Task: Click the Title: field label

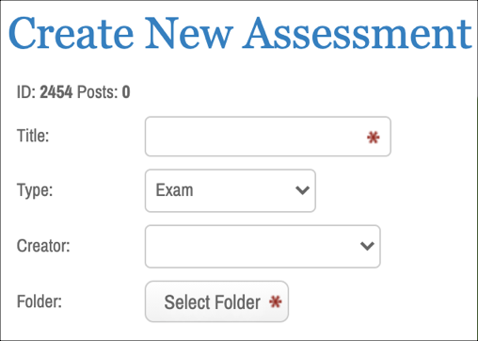Action: point(33,136)
